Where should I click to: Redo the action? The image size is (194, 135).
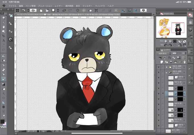pyautogui.click(x=70, y=10)
